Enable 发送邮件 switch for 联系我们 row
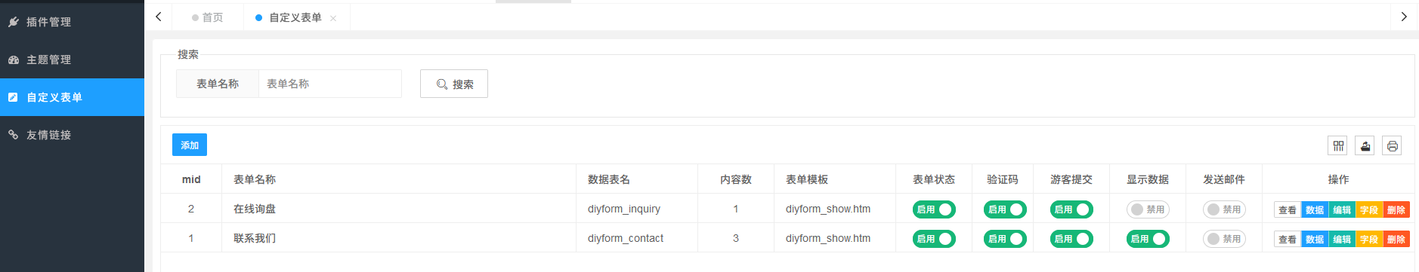 (1224, 239)
